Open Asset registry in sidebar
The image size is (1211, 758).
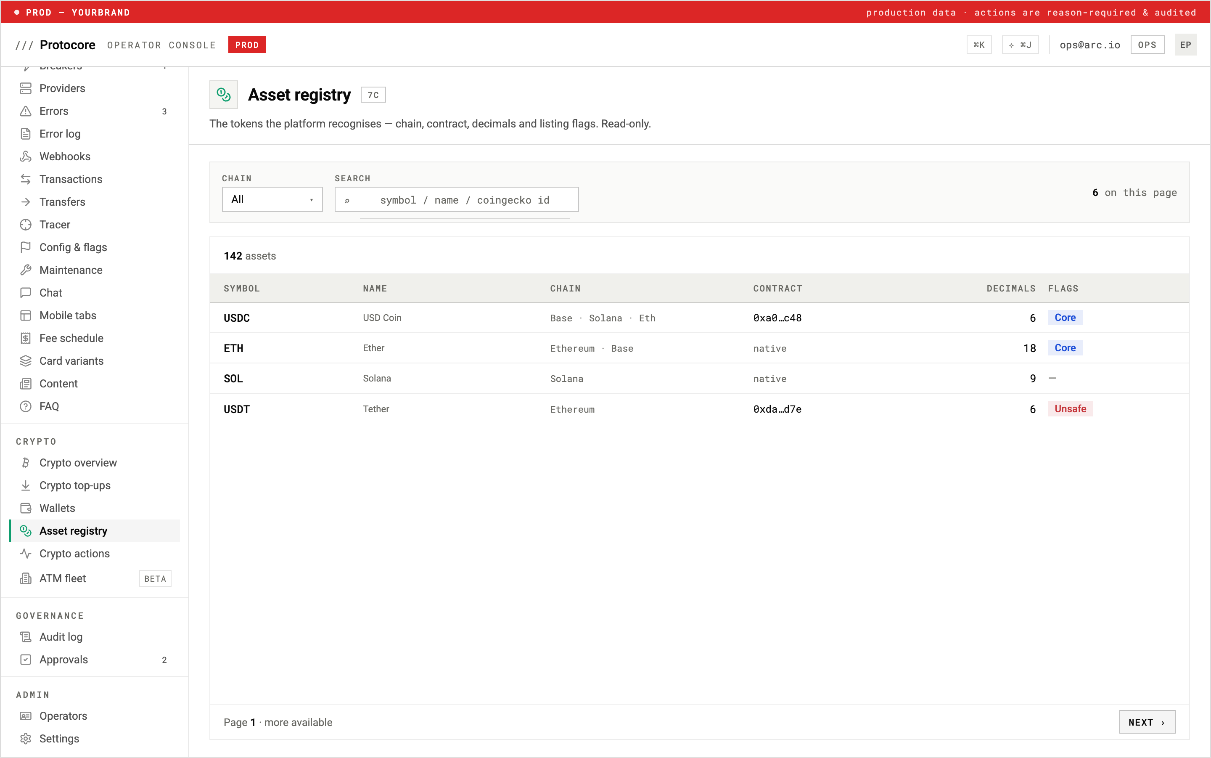point(95,531)
